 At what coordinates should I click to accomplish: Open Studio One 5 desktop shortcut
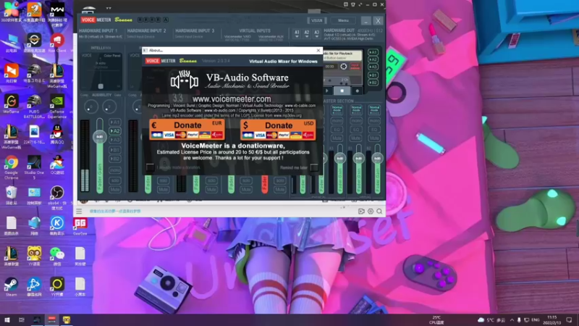pyautogui.click(x=34, y=167)
